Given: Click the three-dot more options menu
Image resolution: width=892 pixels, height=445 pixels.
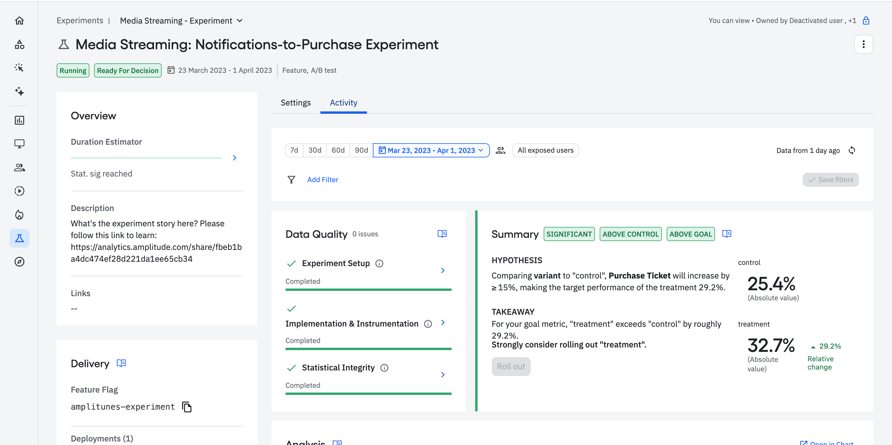Looking at the screenshot, I should (x=863, y=44).
